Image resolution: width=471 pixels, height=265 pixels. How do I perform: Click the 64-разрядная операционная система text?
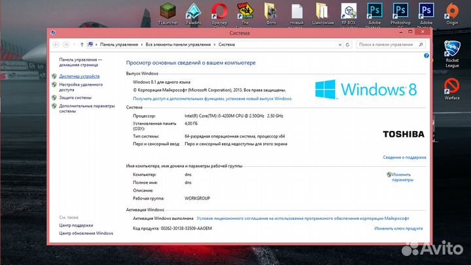[x=235, y=136]
